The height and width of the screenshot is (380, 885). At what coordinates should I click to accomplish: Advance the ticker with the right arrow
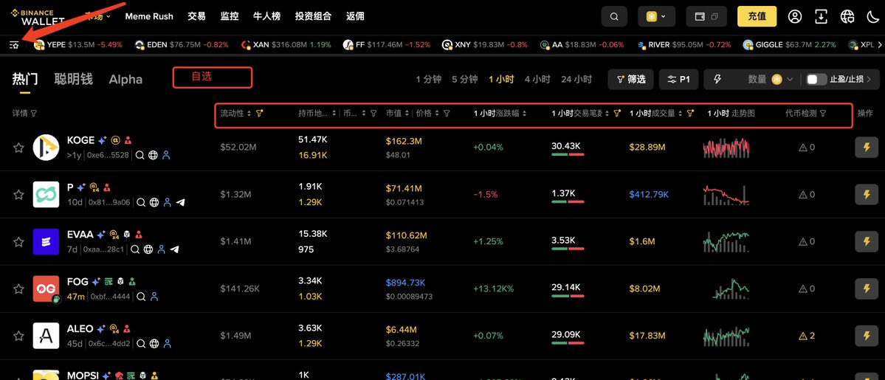(878, 44)
